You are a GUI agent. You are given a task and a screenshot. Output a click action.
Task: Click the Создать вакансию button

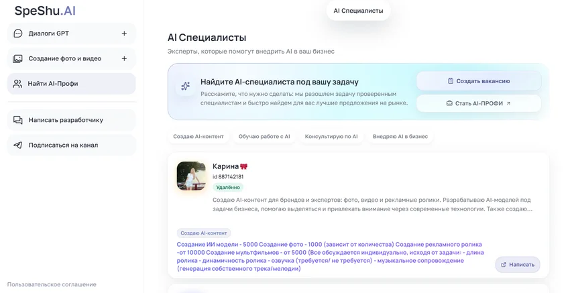point(479,81)
